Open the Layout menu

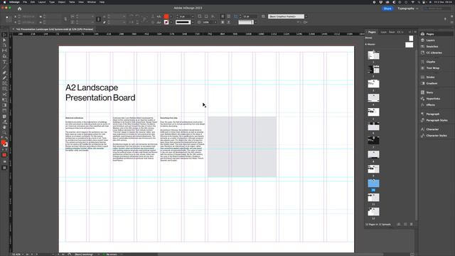(42, 2)
